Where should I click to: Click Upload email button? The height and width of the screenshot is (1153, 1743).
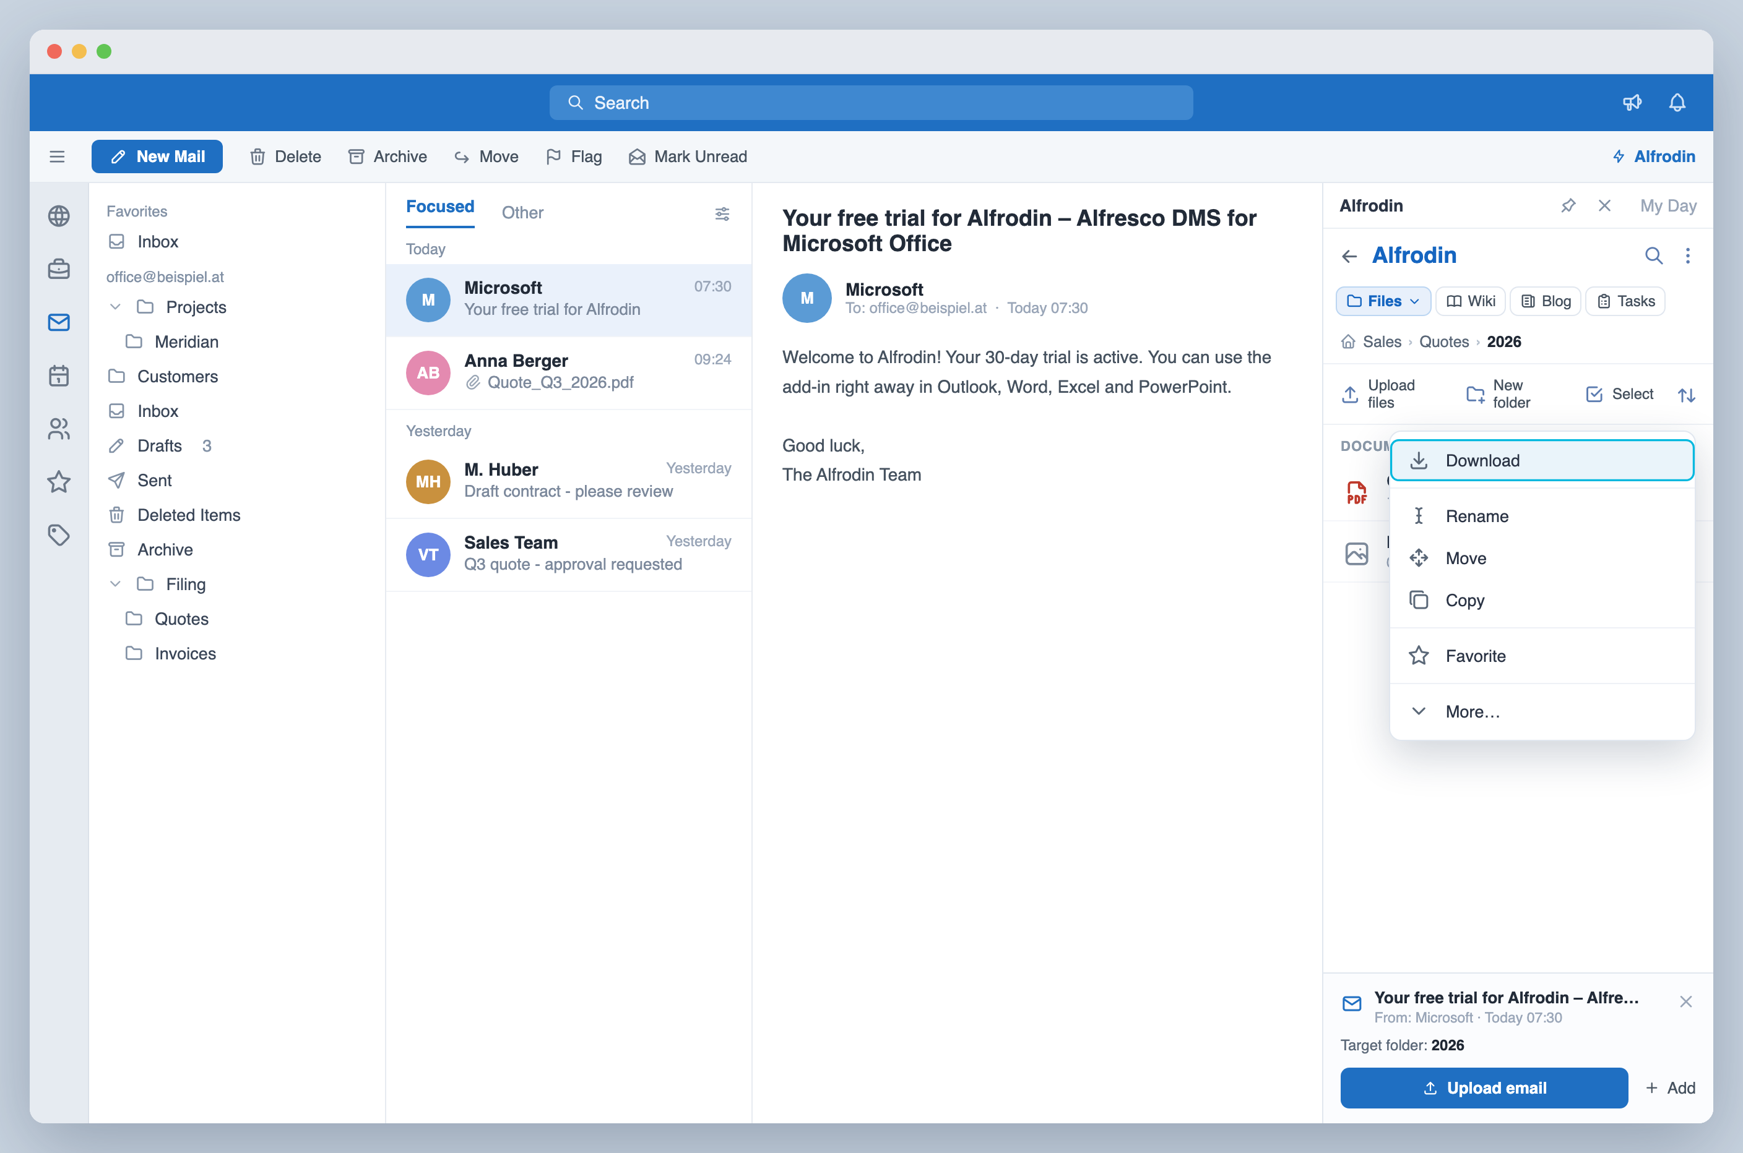click(1483, 1087)
